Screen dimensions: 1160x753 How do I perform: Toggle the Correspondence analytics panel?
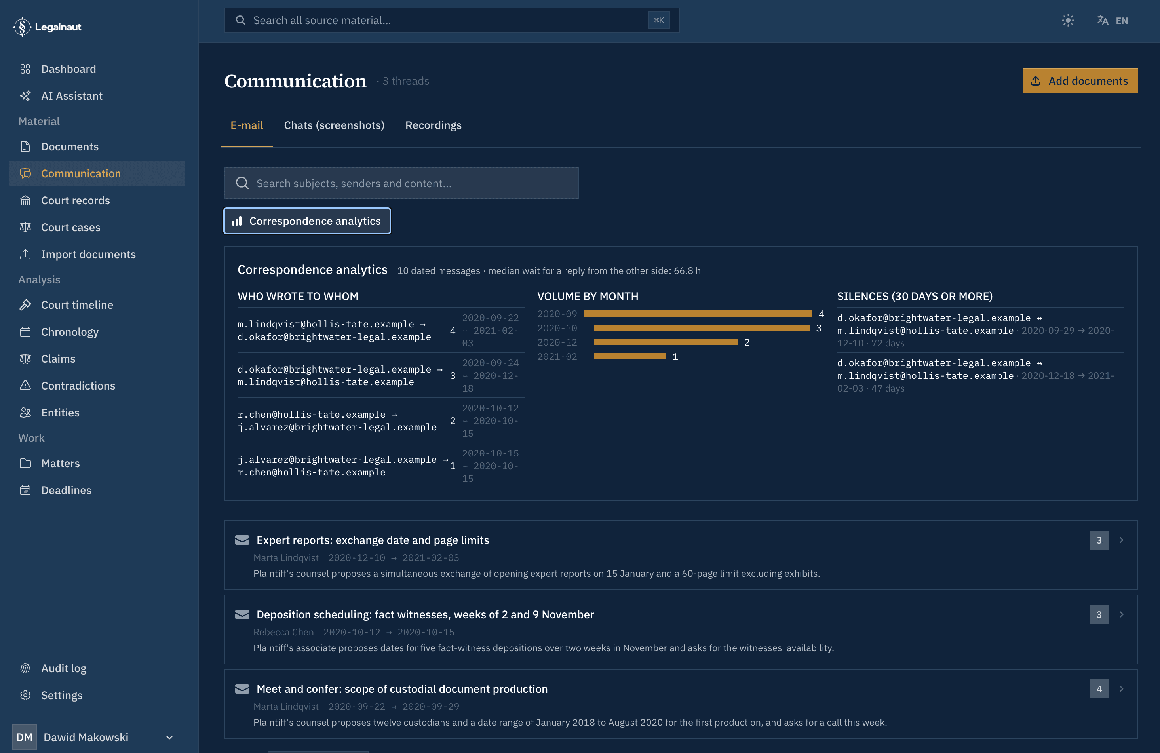point(307,221)
